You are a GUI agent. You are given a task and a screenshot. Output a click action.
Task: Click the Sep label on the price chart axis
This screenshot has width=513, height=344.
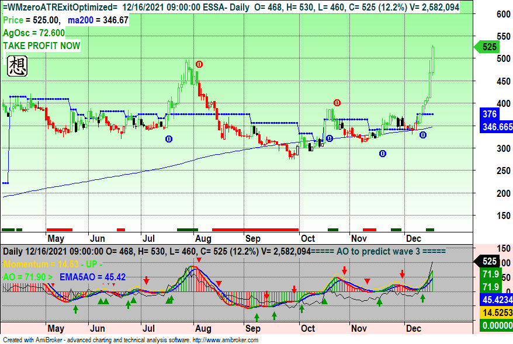(253, 239)
